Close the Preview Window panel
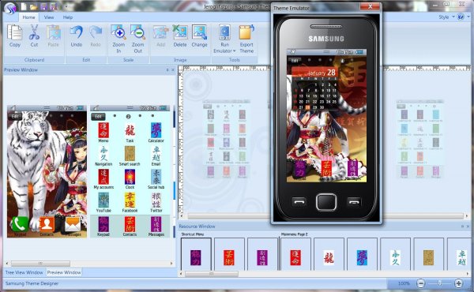Image resolution: width=474 pixels, height=292 pixels. click(173, 69)
